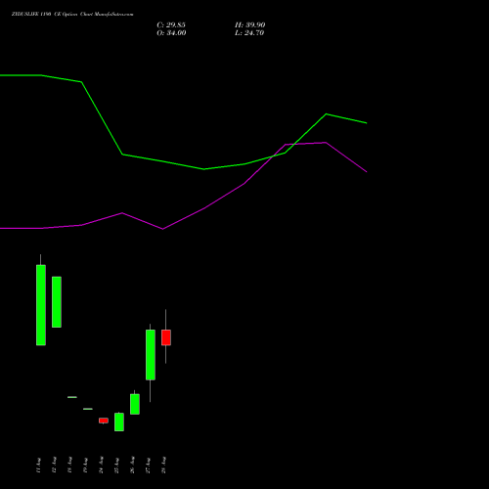Click the tall green candle for 27 Aug
Viewport: 489px width, 489px height.
click(151, 355)
